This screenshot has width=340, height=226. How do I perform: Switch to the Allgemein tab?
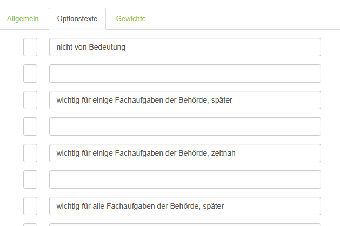[x=23, y=19]
